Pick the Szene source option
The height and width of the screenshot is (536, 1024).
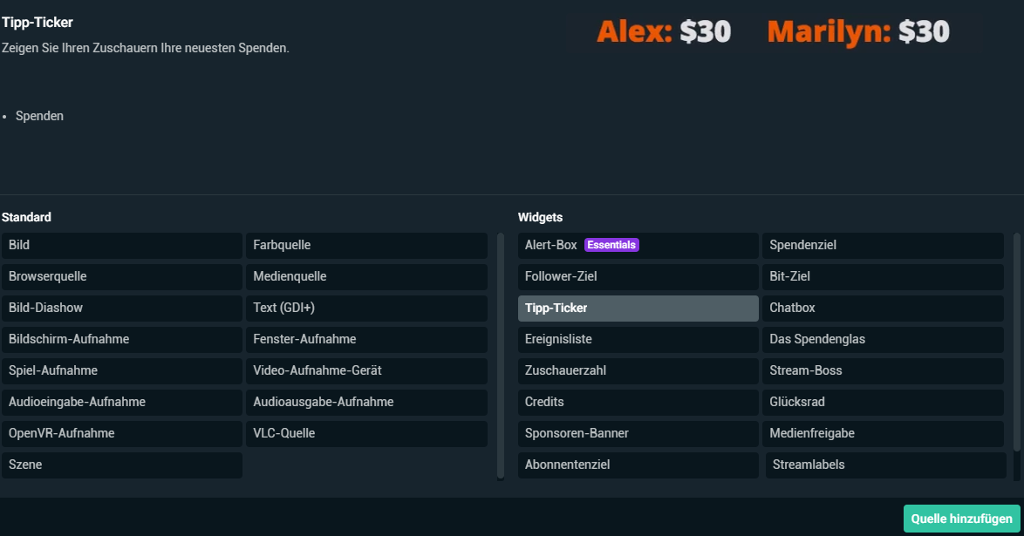(121, 465)
